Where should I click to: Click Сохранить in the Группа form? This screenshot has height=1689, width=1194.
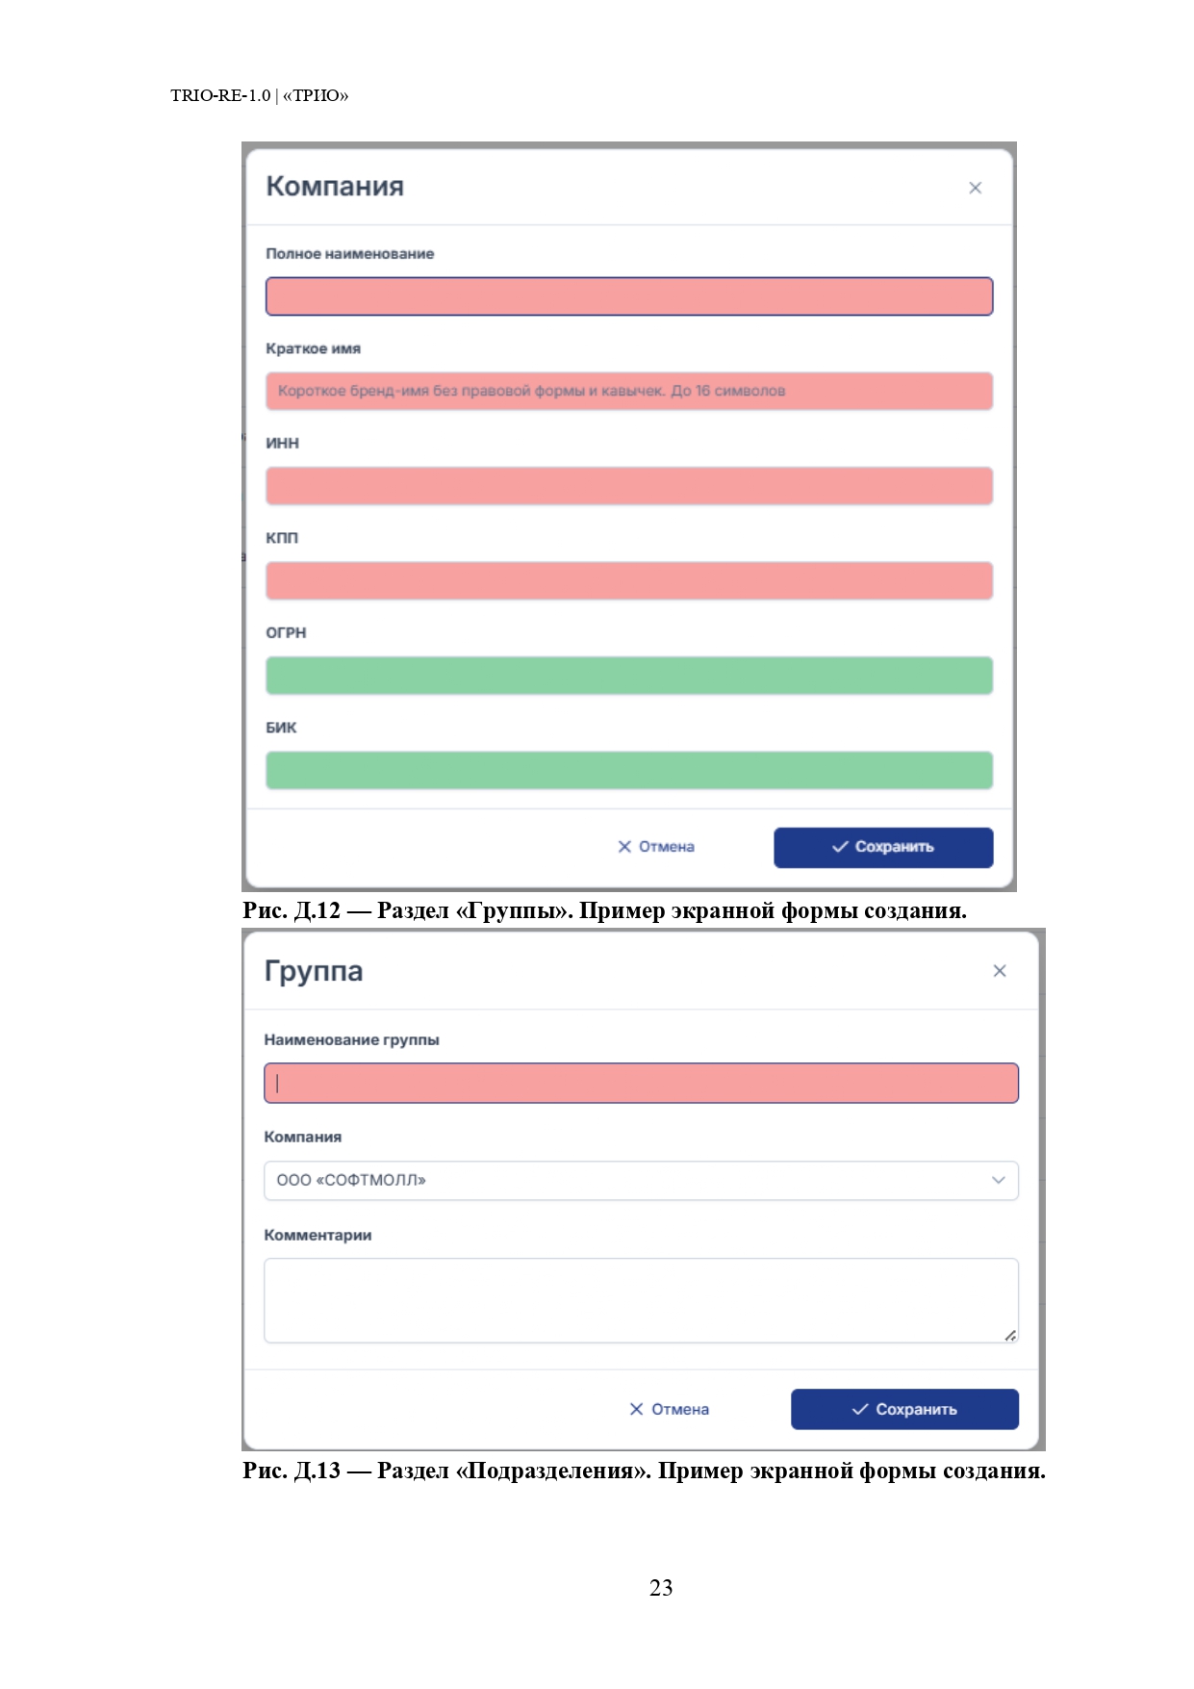tap(904, 1409)
